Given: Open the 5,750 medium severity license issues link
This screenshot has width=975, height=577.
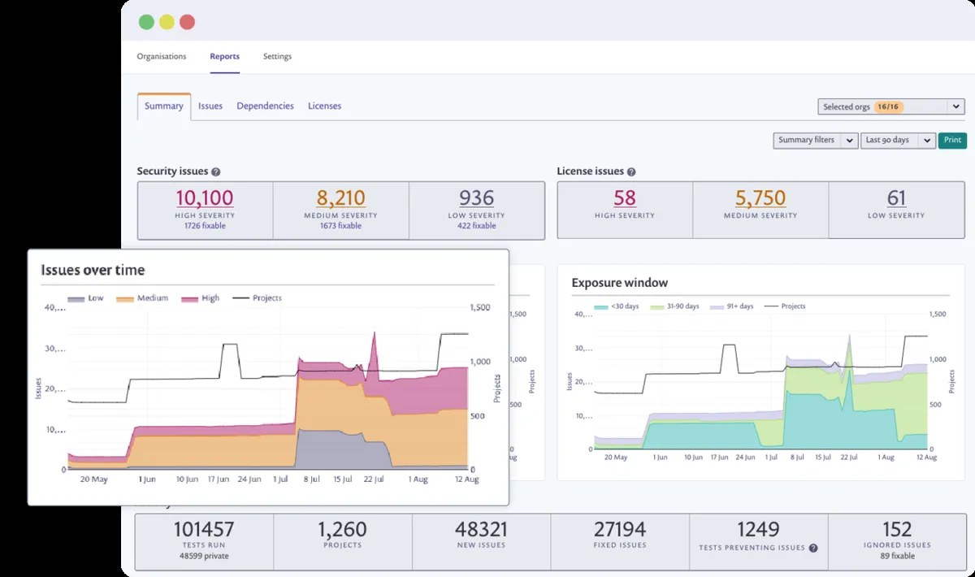Looking at the screenshot, I should [x=760, y=197].
